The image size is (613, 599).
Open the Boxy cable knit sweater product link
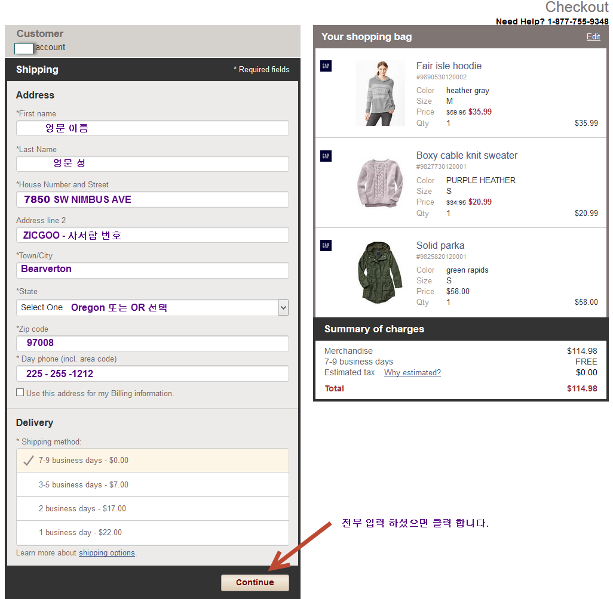click(467, 155)
